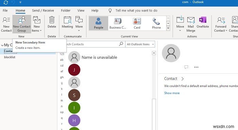Open the View tab
238x130 pixels.
point(81,11)
